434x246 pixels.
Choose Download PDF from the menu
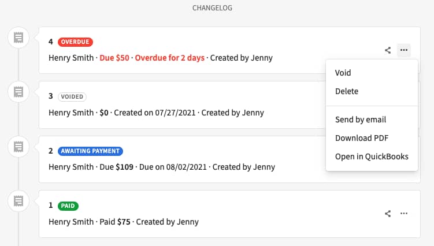click(362, 138)
